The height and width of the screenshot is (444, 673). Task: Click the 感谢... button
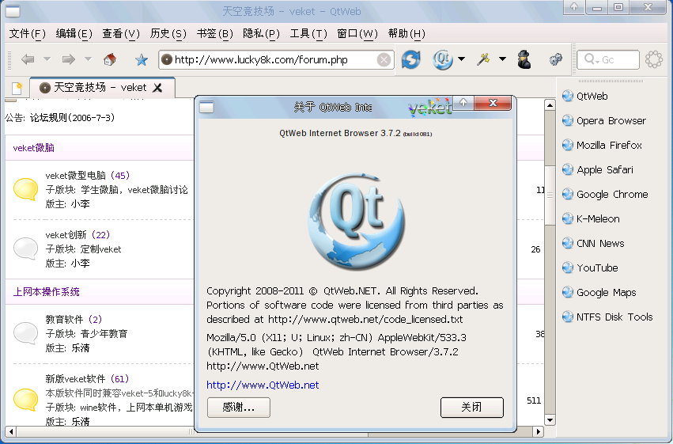239,407
